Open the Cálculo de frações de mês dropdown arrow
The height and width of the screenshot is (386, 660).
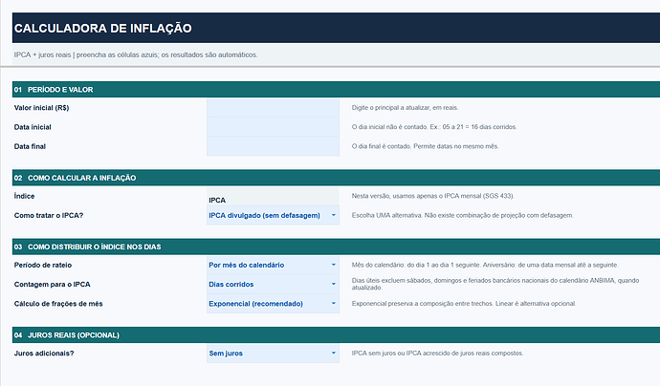tap(334, 304)
